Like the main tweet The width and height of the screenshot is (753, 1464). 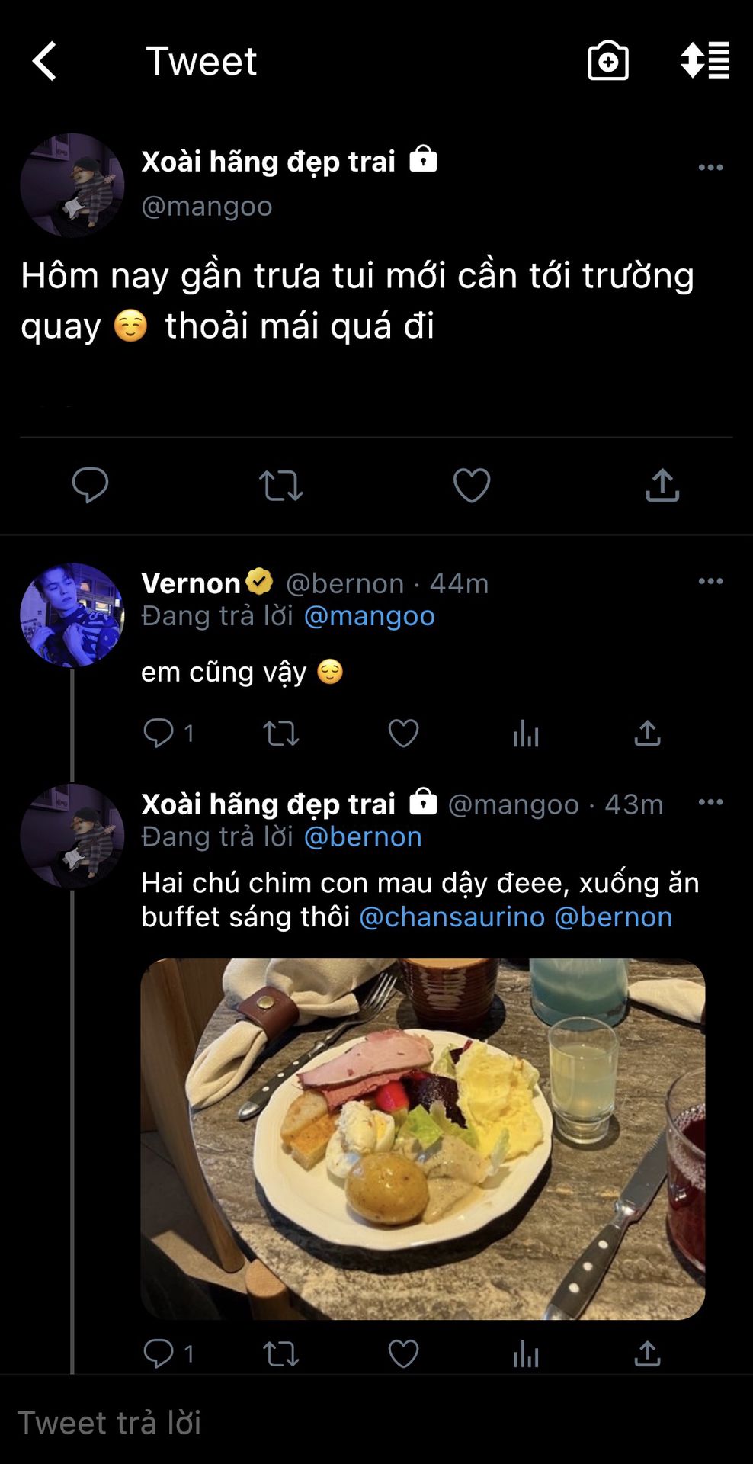coord(472,485)
